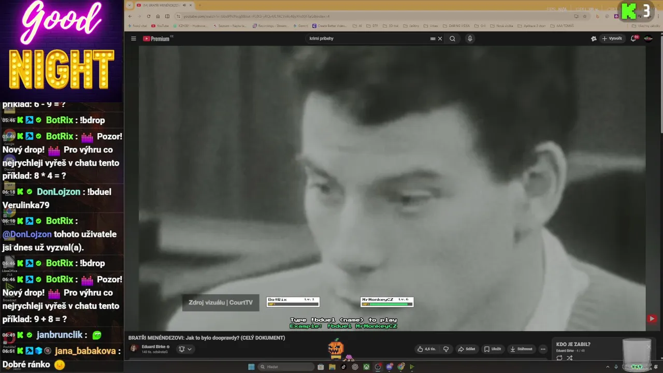Viewport: 663px width, 373px height.
Task: Open the Chrome tab search dropdown
Action: [x=129, y=5]
